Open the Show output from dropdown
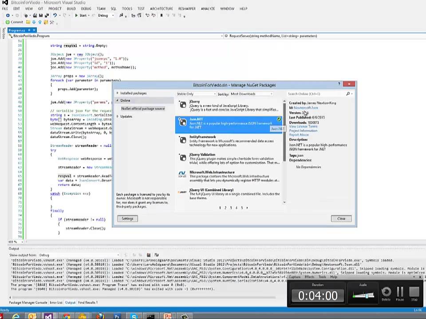Screen dimensions: 426x319 [x=79, y=255]
